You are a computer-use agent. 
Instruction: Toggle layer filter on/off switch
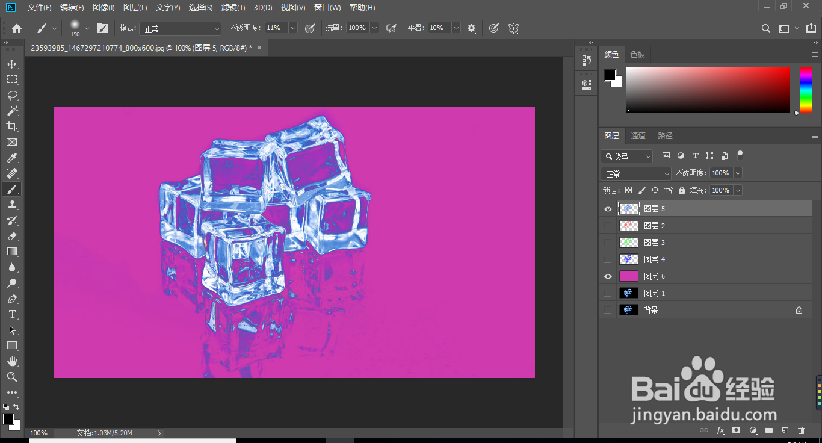pos(740,155)
